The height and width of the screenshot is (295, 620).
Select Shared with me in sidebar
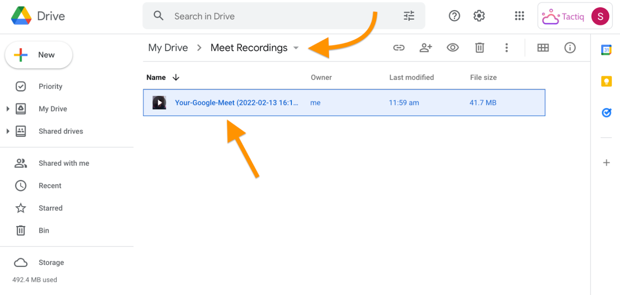(x=64, y=163)
